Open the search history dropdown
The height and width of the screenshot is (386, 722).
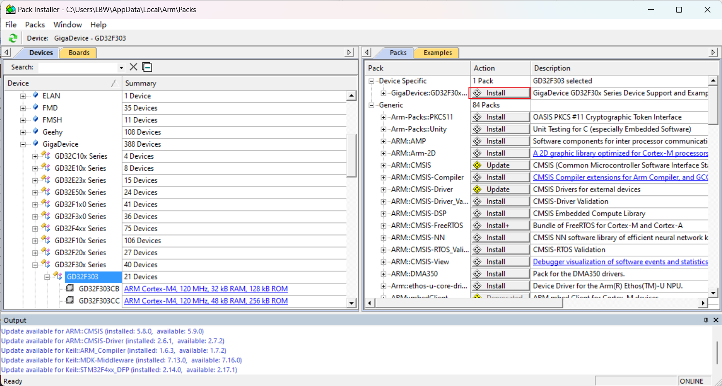[x=122, y=68]
